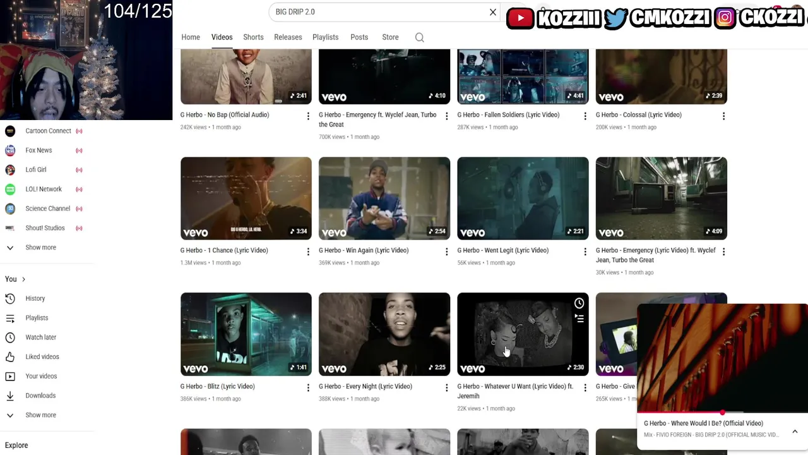
Task: Open Shout! Studios subscription channel
Action: (x=44, y=227)
